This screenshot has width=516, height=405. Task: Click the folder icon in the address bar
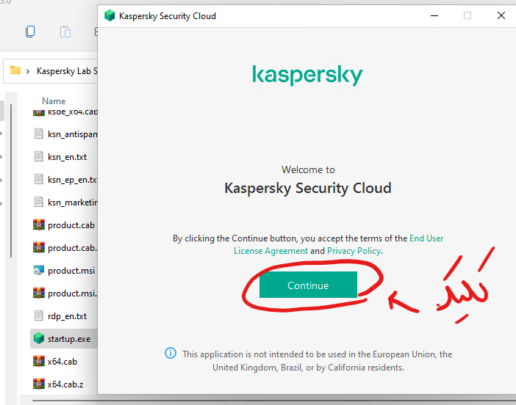pyautogui.click(x=15, y=70)
